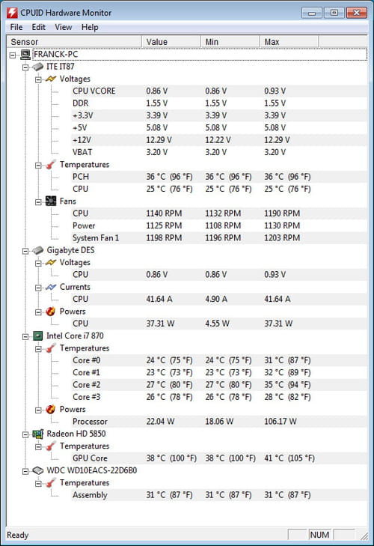Collapse the Radeon HD 5850 node
This screenshot has height=546, width=374.
(25, 434)
